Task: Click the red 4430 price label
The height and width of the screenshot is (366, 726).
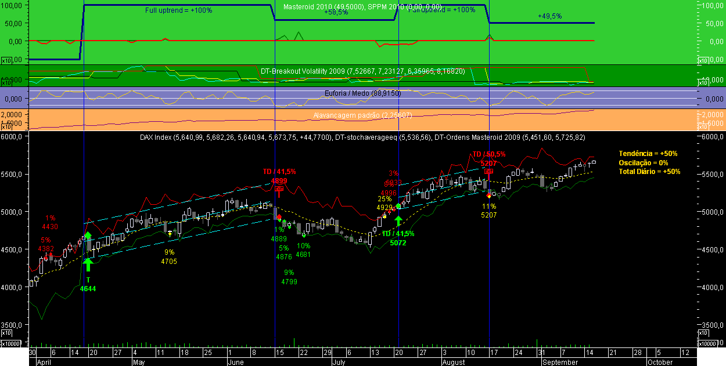Action: pos(49,227)
